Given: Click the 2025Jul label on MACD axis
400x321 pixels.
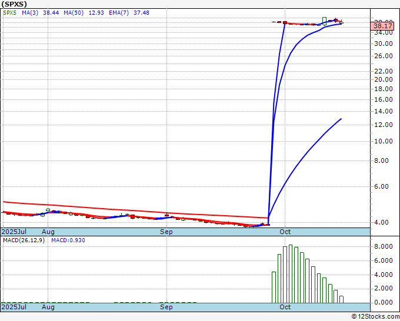Looking at the screenshot, I should click(x=14, y=307).
